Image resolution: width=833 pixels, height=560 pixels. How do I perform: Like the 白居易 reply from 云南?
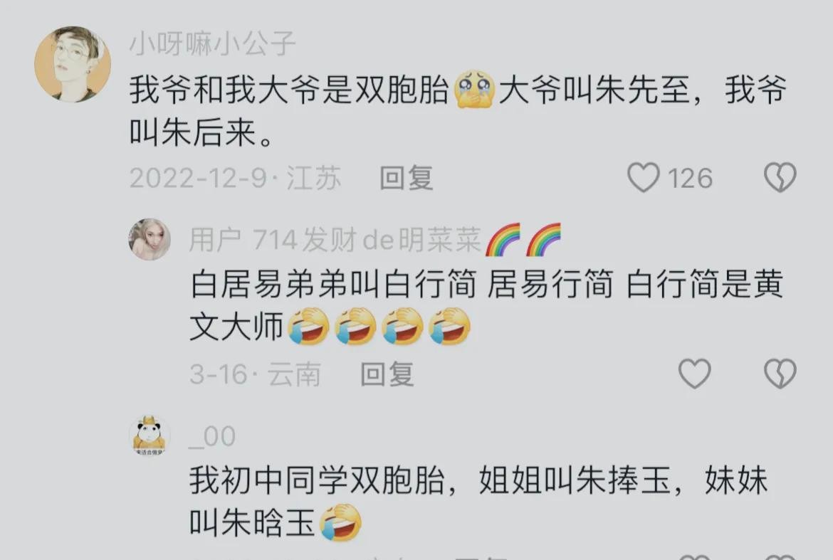(695, 374)
